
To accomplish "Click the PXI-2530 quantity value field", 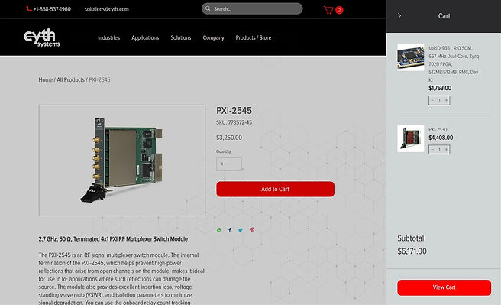I will pyautogui.click(x=439, y=149).
